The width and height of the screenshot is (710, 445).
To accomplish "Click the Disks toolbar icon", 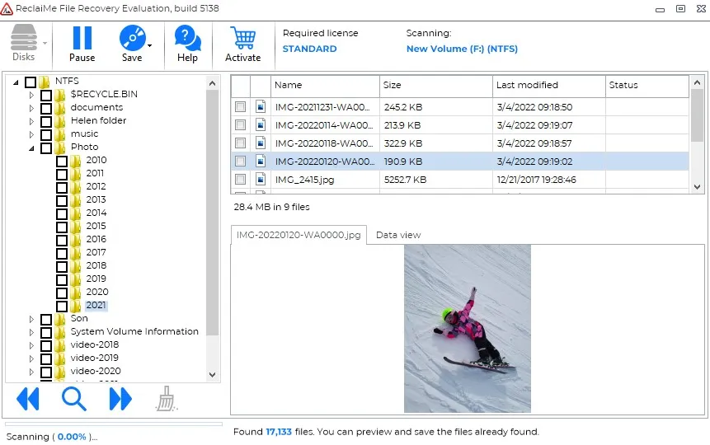I will pyautogui.click(x=23, y=38).
